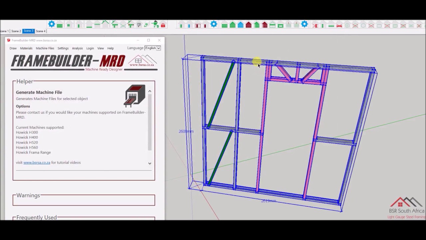Open the View menu

(x=101, y=48)
